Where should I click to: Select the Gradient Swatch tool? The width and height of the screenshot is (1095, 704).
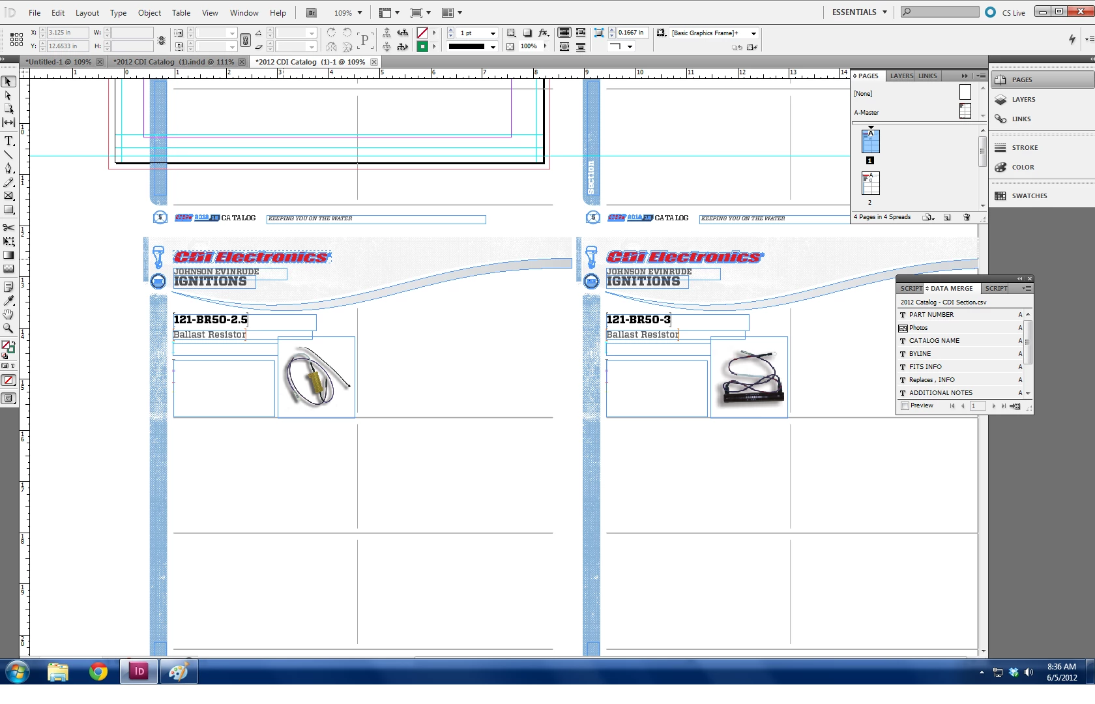[x=8, y=255]
